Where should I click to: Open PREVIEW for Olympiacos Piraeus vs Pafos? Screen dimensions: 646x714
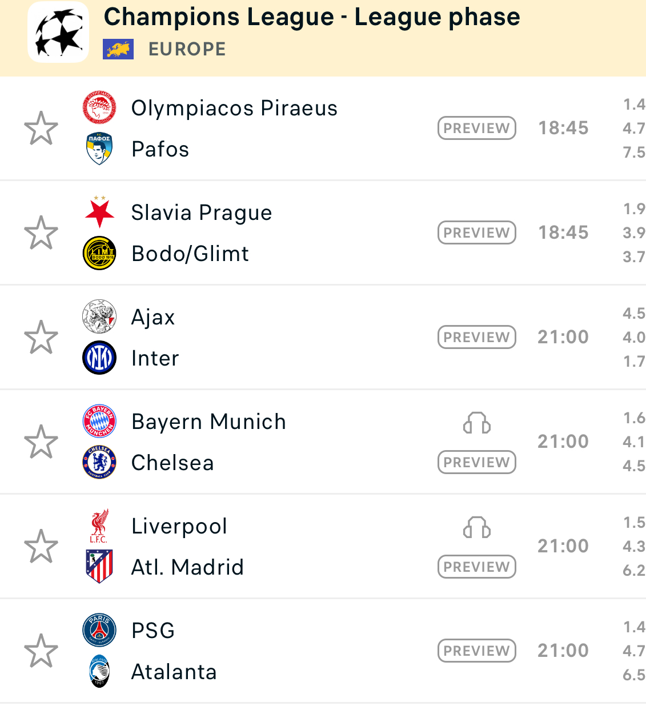coord(476,128)
